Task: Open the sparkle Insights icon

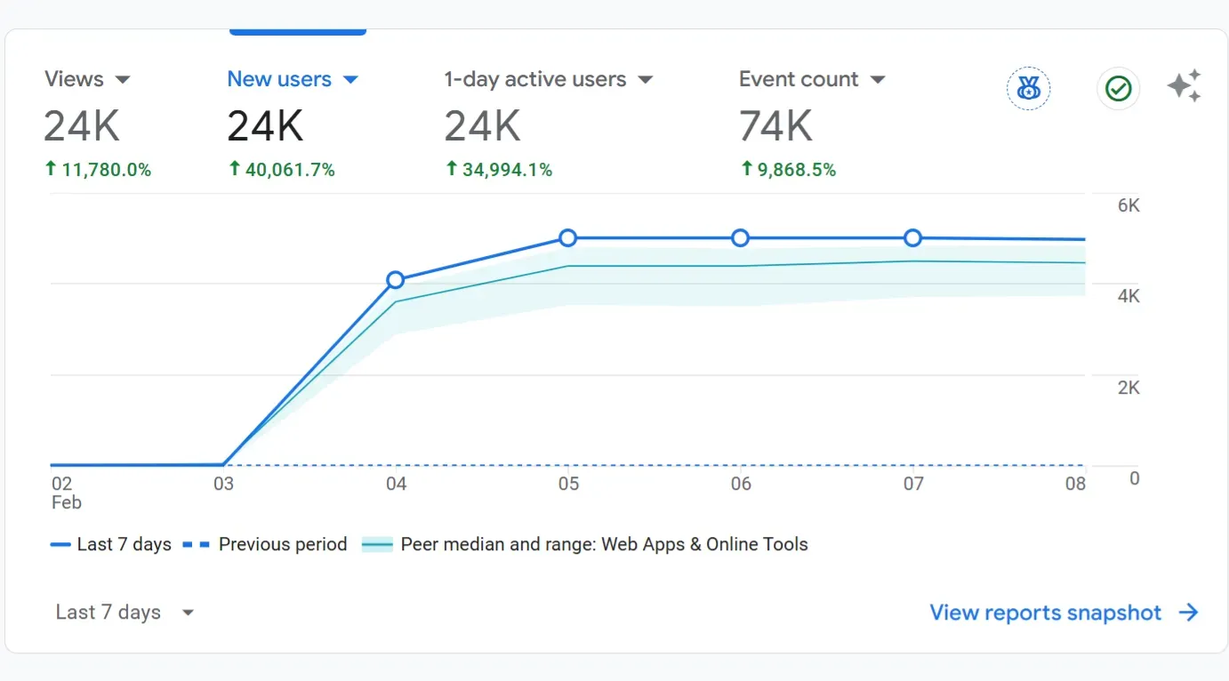Action: click(x=1184, y=86)
